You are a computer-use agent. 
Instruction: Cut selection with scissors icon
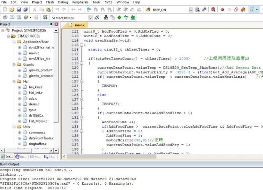pyautogui.click(x=34, y=9)
